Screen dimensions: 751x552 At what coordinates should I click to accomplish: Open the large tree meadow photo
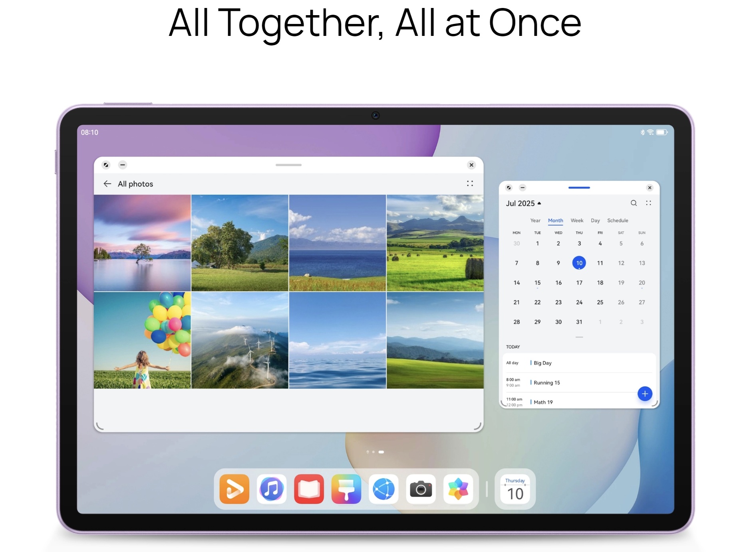[240, 243]
